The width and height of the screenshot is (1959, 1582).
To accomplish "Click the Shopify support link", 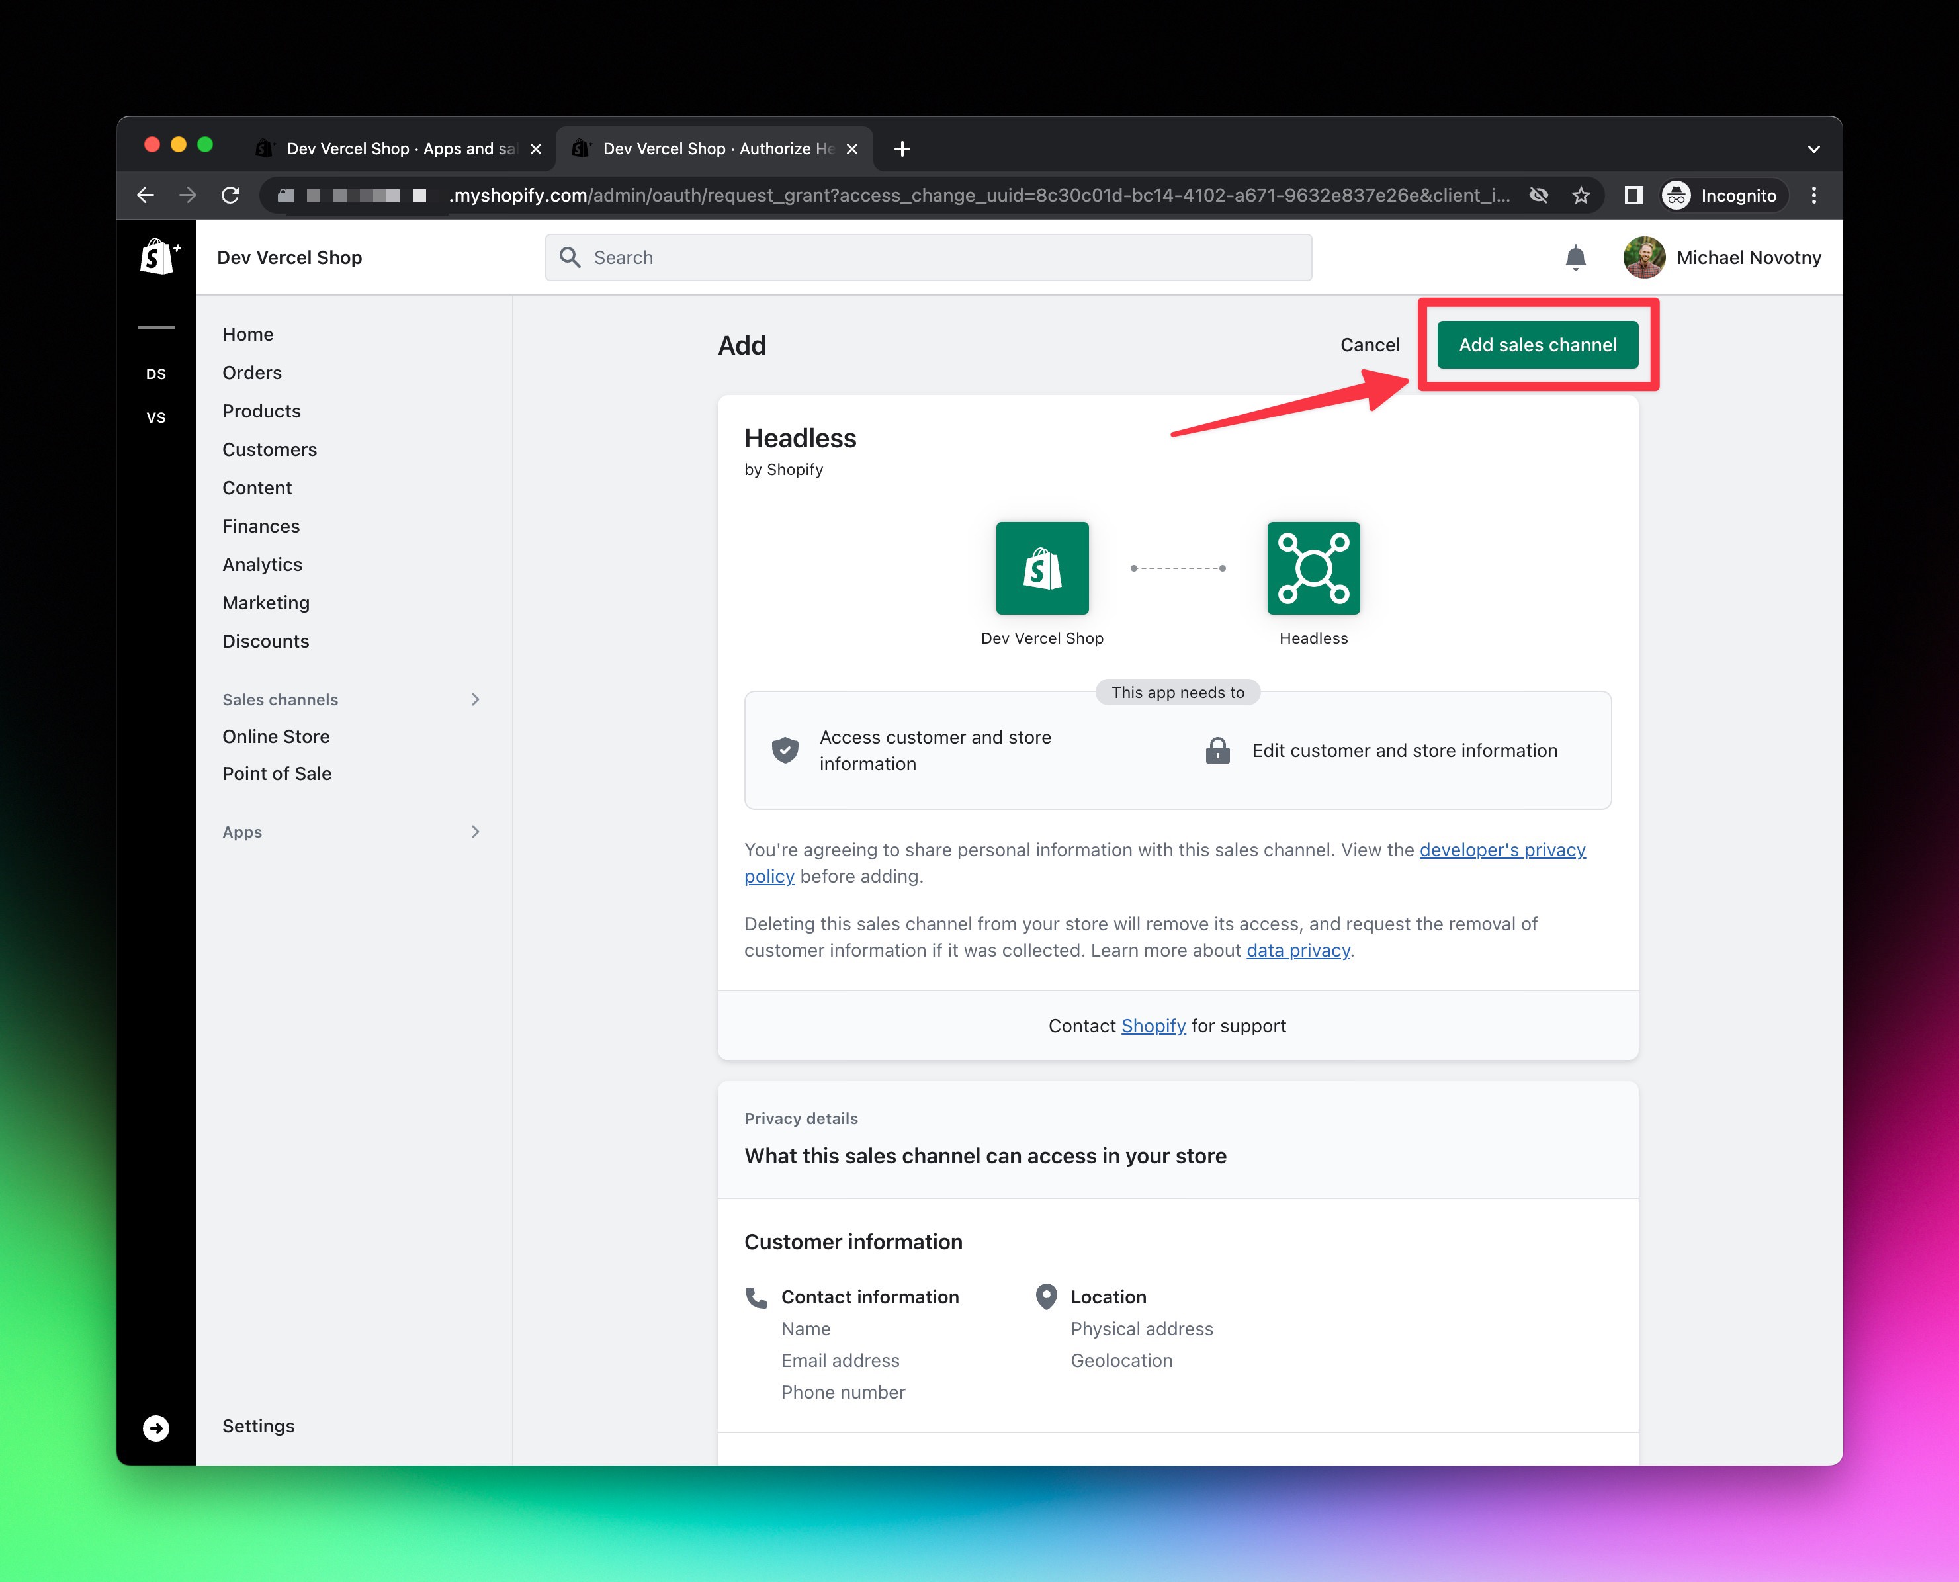I will coord(1153,1025).
